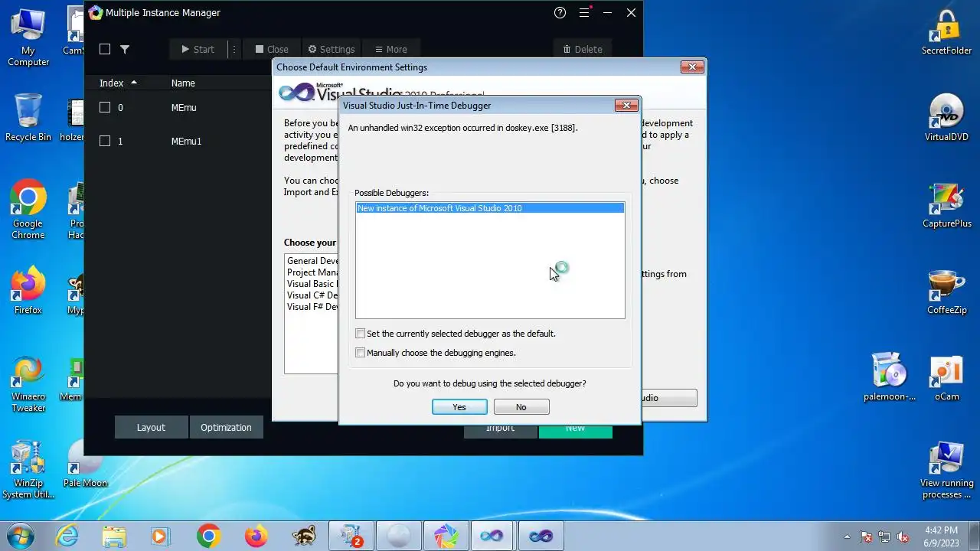Show hidden system tray icons
The image size is (980, 551).
click(847, 536)
